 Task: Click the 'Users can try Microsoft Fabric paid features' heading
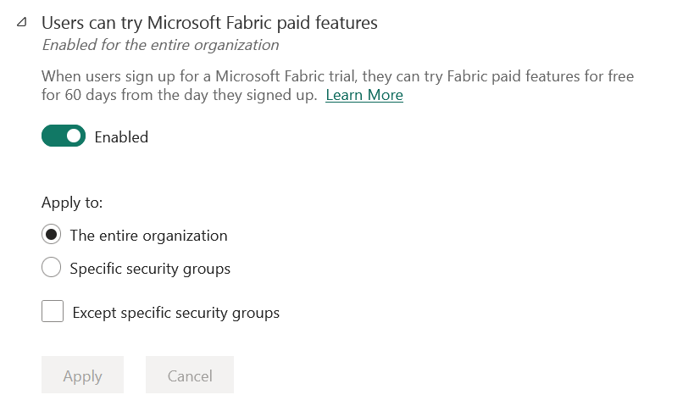[209, 23]
